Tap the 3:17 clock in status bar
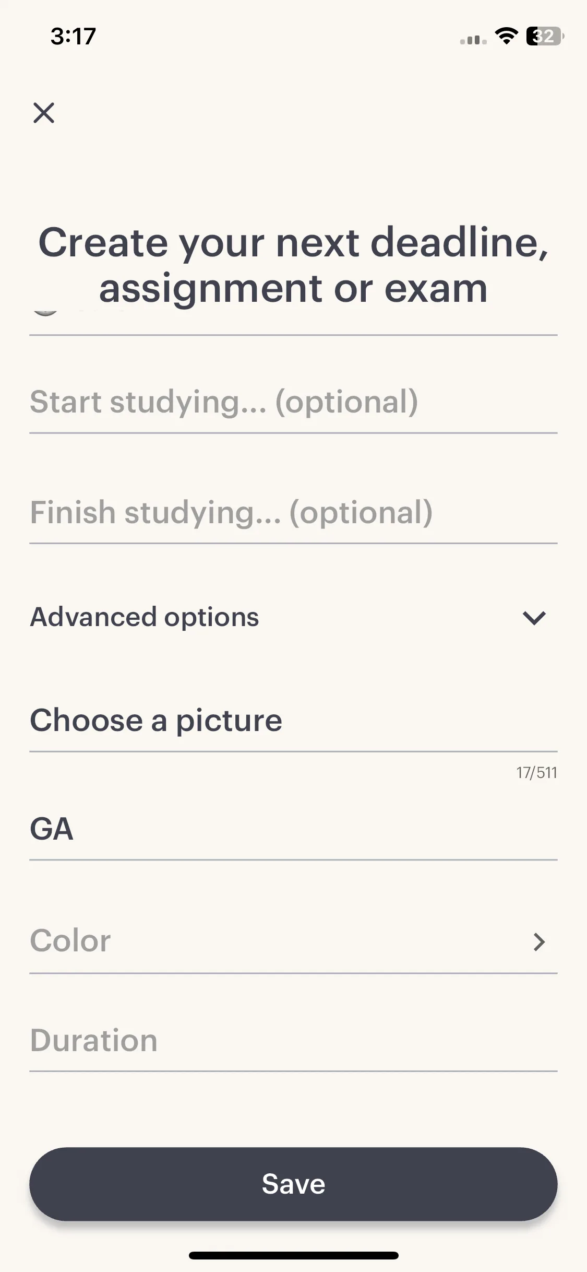 click(x=73, y=37)
